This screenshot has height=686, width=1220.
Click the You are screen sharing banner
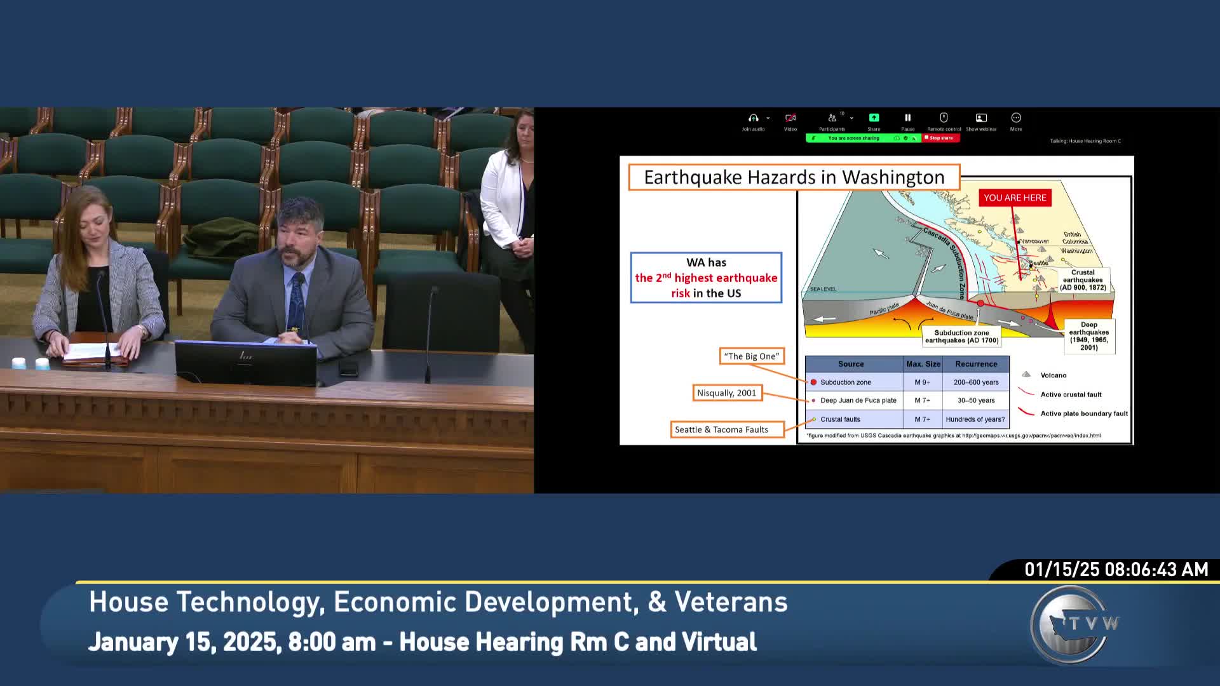point(853,138)
